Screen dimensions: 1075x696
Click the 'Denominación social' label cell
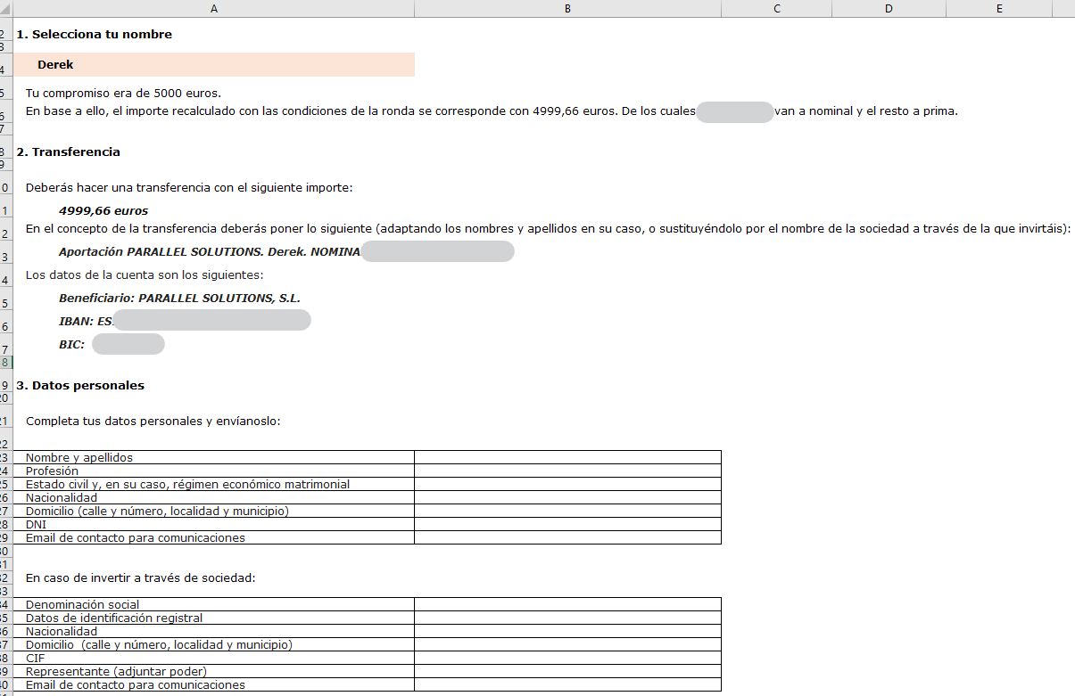click(214, 604)
